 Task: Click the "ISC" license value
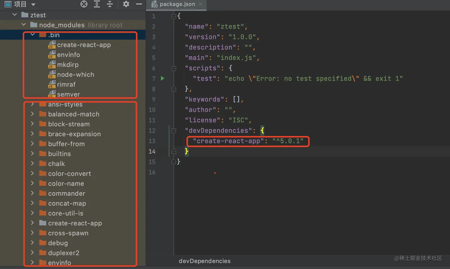coord(238,120)
